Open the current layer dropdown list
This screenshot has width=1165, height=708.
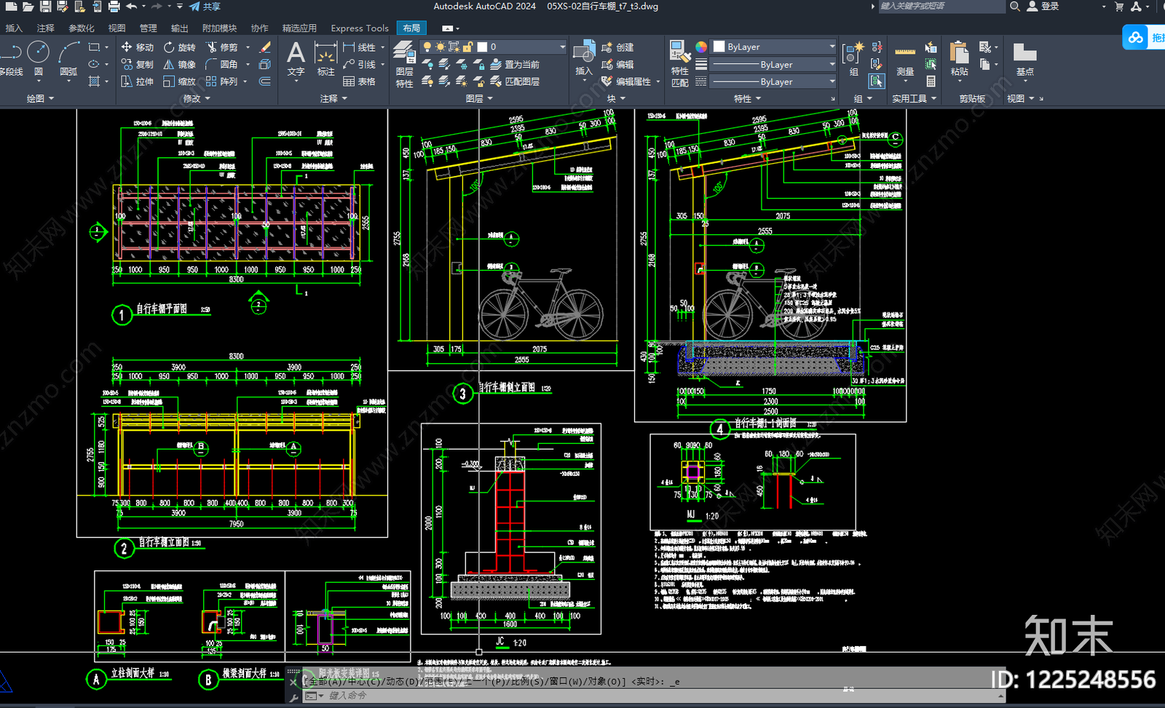562,47
